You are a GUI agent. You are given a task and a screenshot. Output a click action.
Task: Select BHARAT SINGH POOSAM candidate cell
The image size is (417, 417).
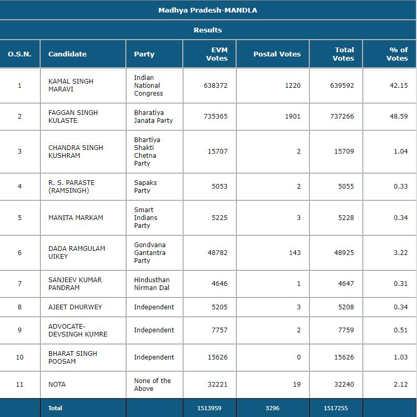(73, 357)
